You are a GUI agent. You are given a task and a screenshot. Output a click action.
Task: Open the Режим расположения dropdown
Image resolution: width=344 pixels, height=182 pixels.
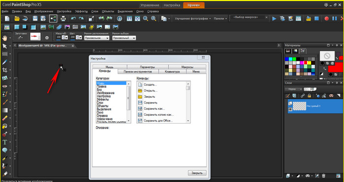(96, 38)
